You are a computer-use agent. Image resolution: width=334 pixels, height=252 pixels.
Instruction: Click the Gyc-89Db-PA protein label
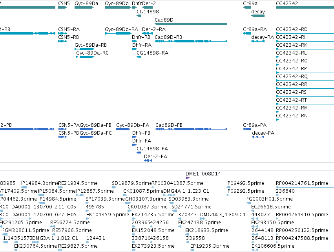click(133, 125)
